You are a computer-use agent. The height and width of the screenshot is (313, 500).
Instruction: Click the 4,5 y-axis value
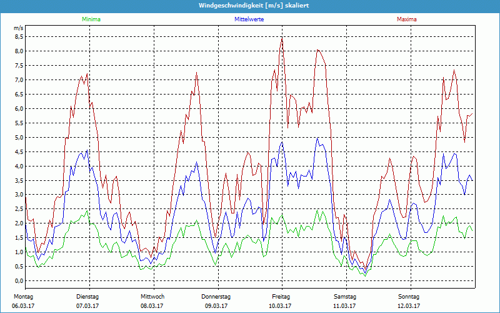[19, 151]
